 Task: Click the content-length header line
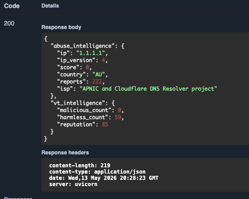tap(80, 166)
